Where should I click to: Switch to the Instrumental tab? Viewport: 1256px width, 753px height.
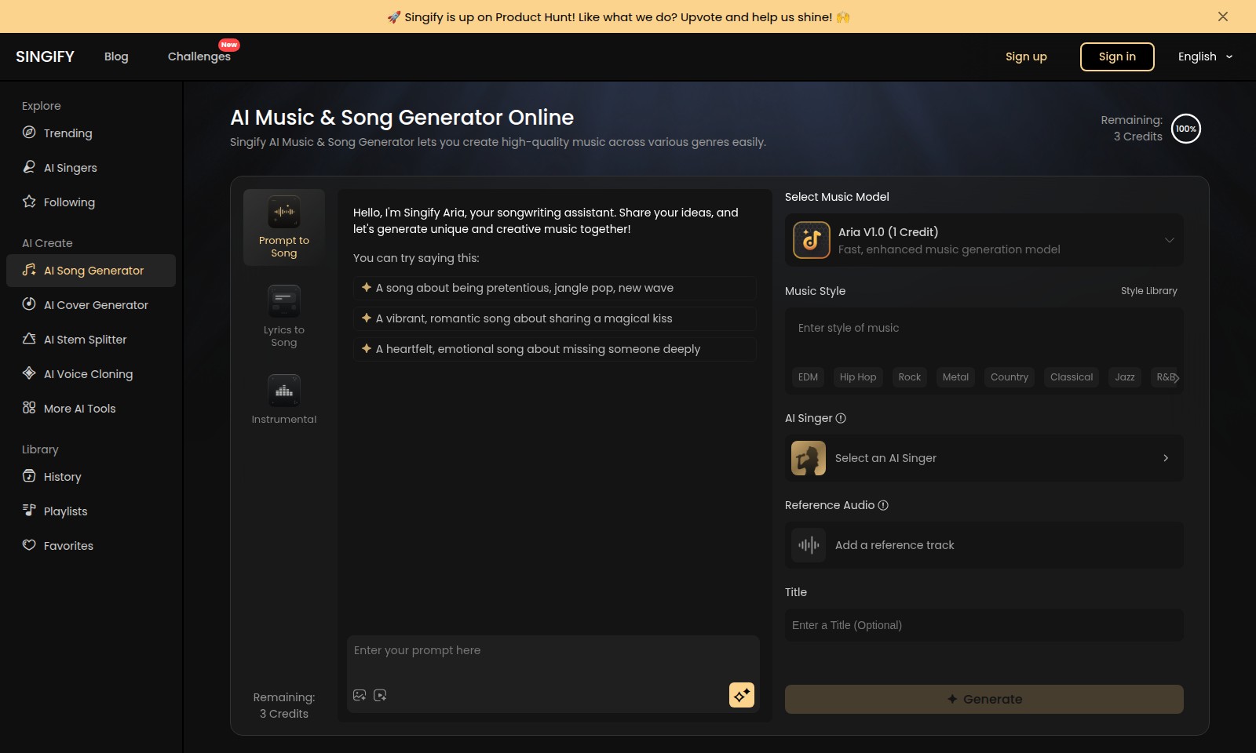(284, 400)
